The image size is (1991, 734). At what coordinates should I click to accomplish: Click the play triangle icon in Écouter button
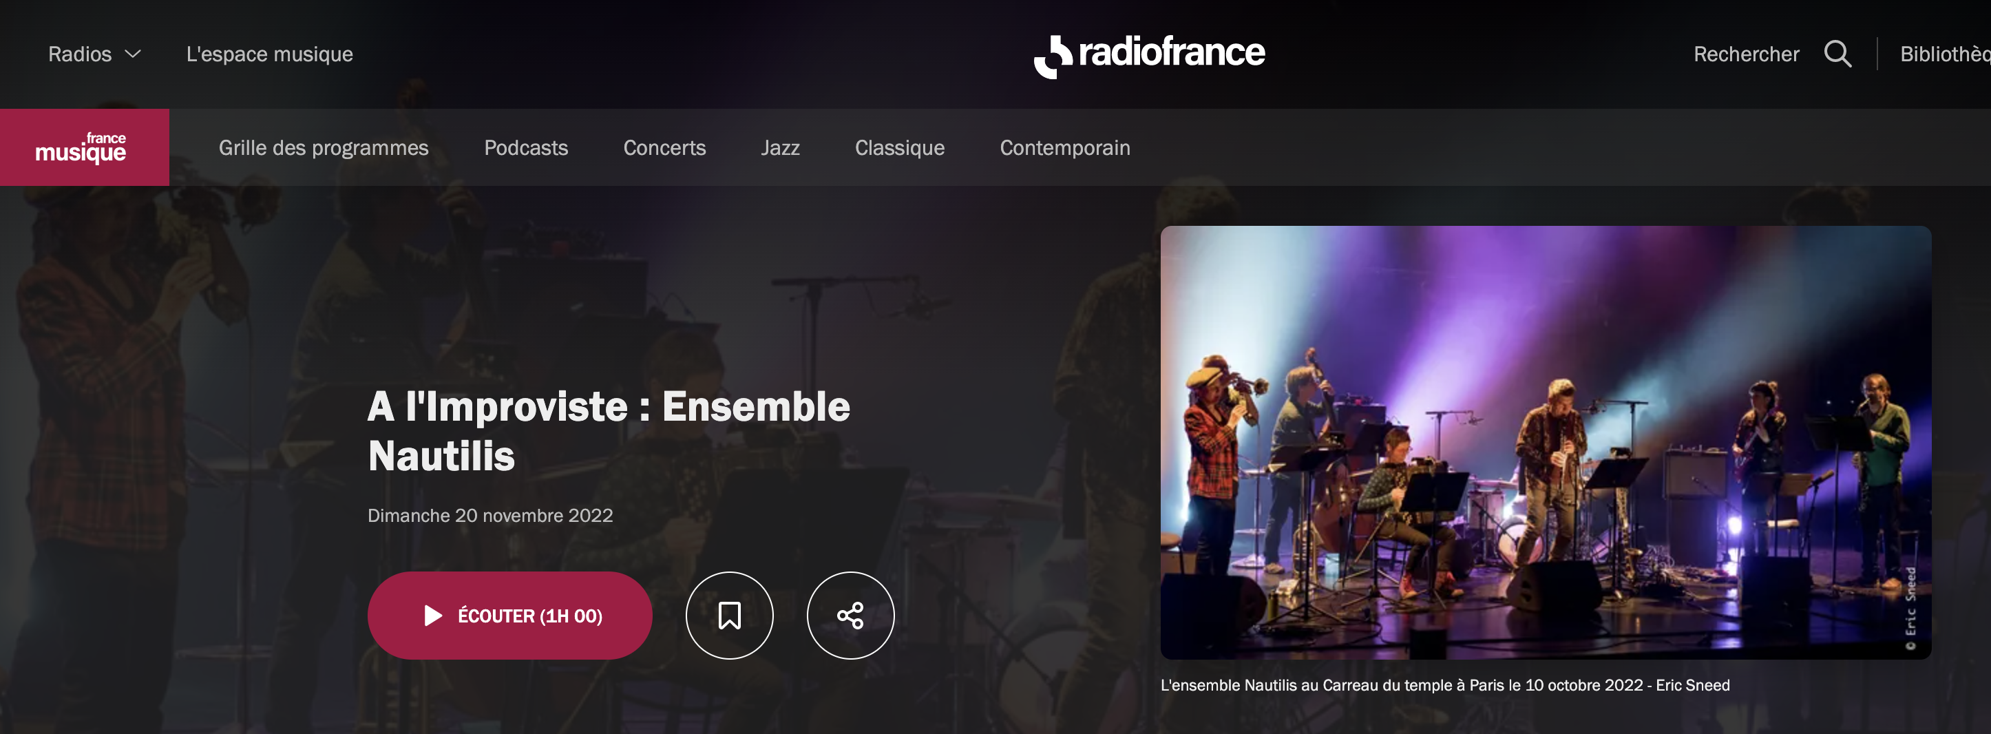[433, 616]
